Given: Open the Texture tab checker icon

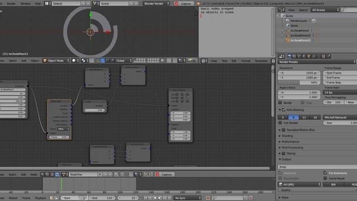Looking at the screenshot, I should pyautogui.click(x=324, y=56).
